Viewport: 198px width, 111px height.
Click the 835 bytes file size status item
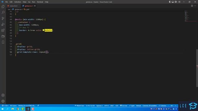(13, 105)
